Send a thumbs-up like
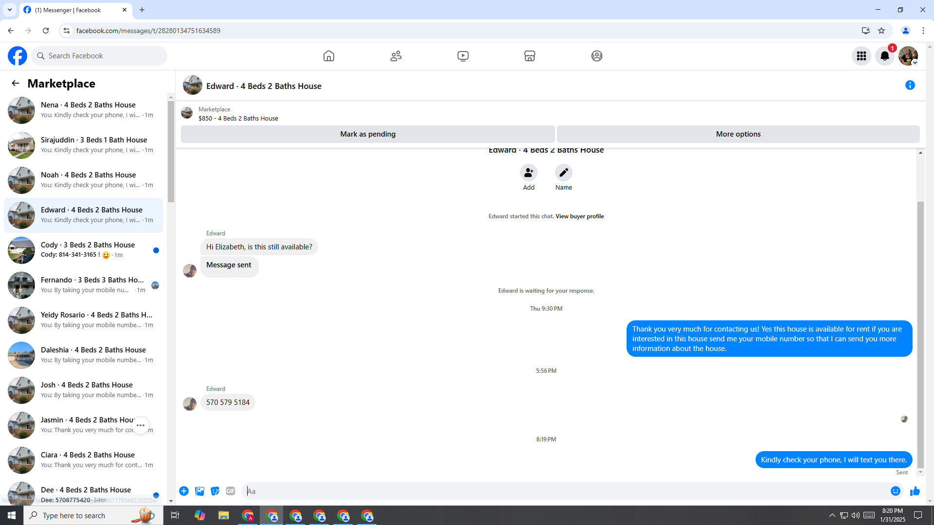Viewport: 934px width, 525px height. tap(915, 491)
